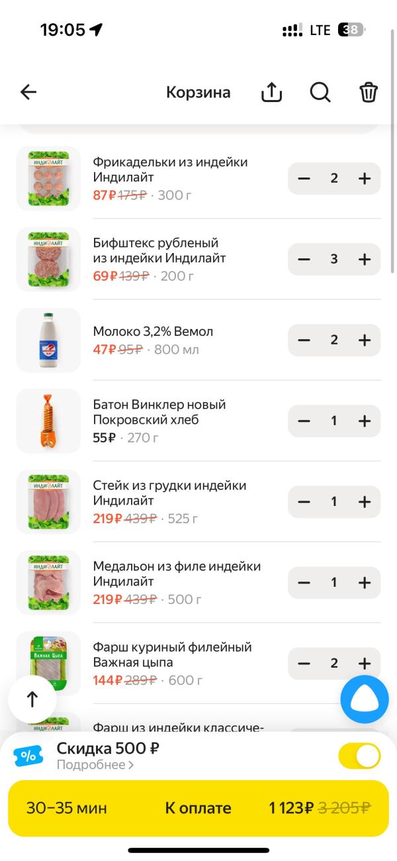Remove one Батон Винклер from cart
The width and height of the screenshot is (397, 861).
[x=304, y=421]
